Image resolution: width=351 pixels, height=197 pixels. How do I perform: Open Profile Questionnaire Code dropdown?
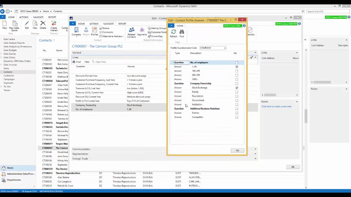(x=225, y=48)
